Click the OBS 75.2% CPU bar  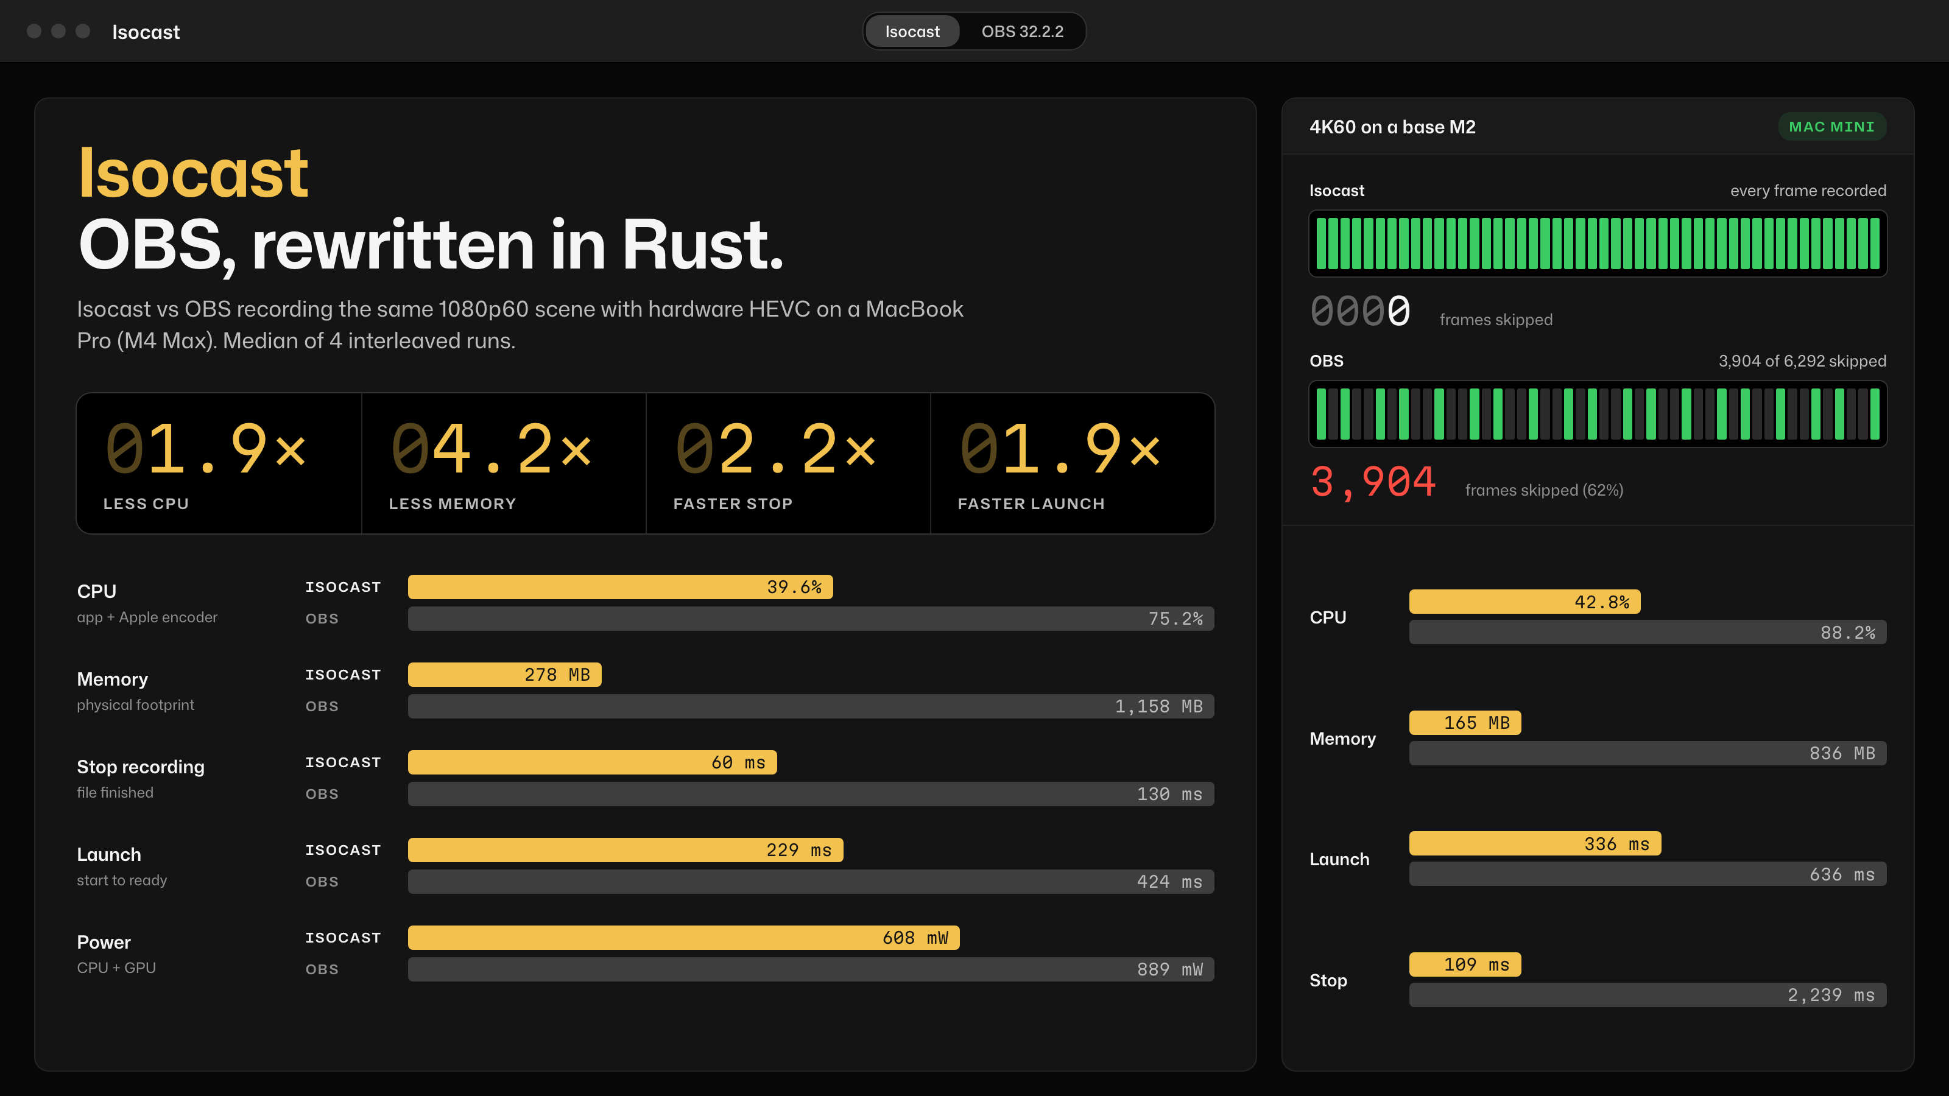coord(810,619)
